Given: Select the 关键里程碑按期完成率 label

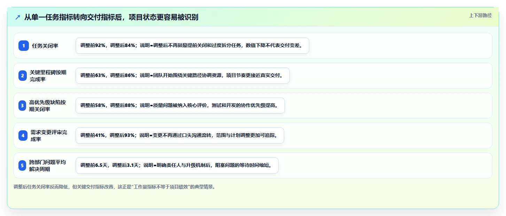Looking at the screenshot, I should (48, 76).
